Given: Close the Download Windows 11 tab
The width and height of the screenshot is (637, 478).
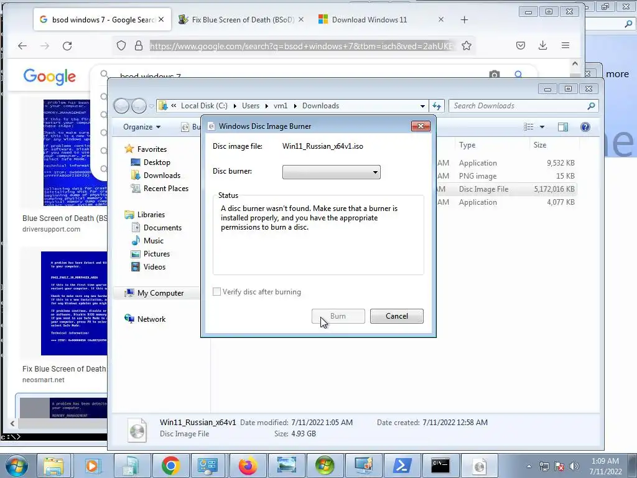Looking at the screenshot, I should (441, 19).
